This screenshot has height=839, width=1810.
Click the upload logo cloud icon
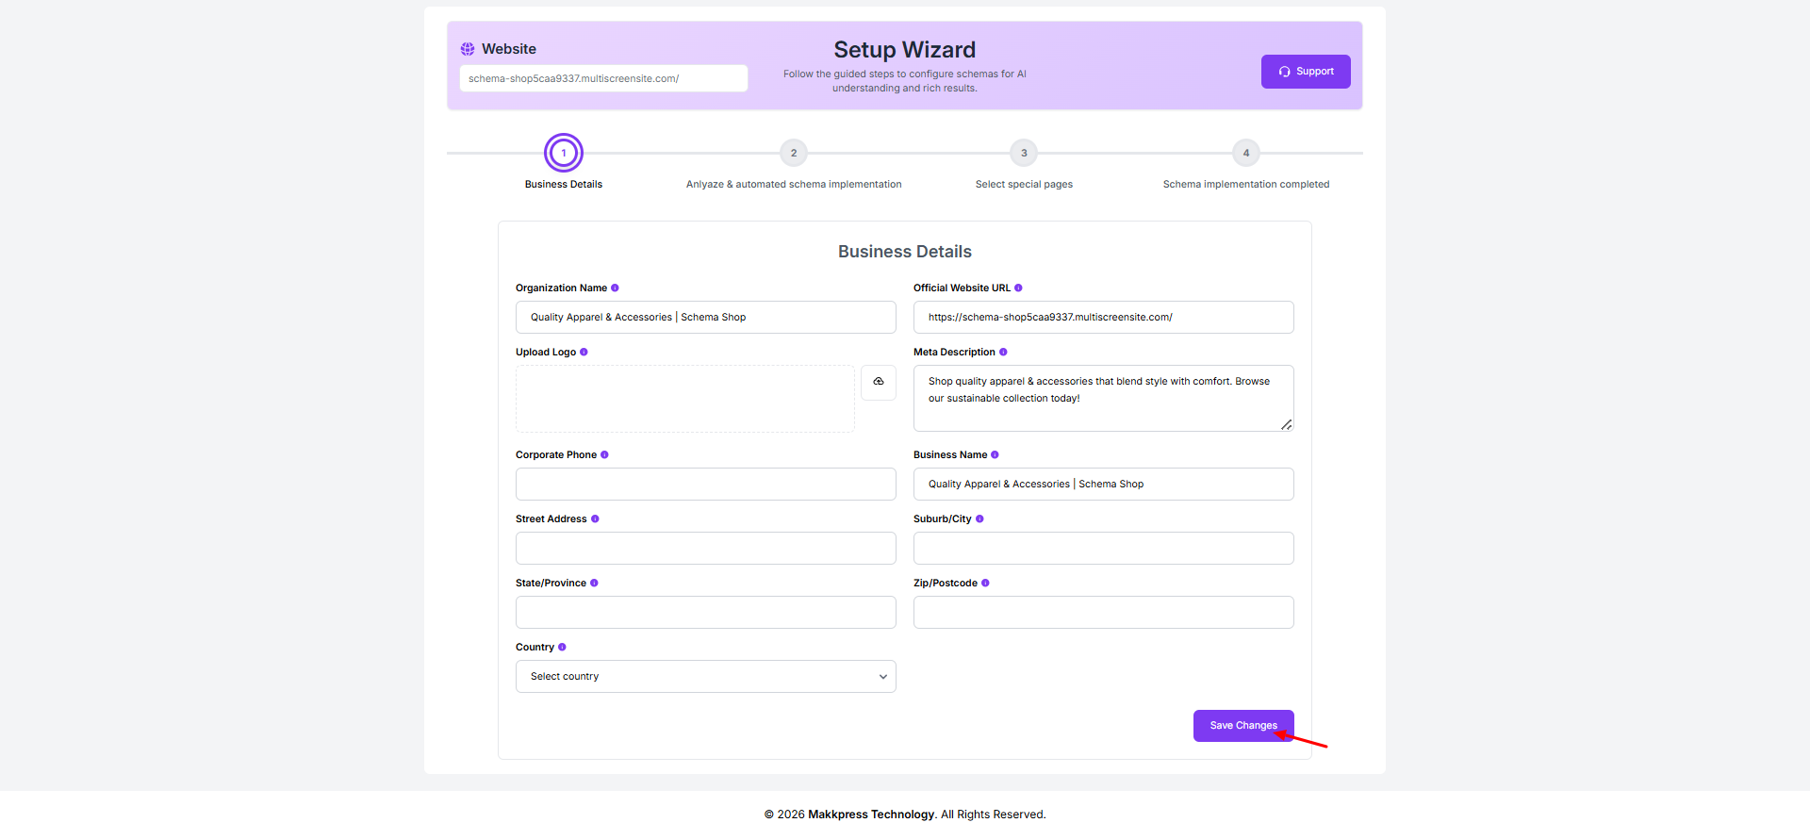pos(878,382)
